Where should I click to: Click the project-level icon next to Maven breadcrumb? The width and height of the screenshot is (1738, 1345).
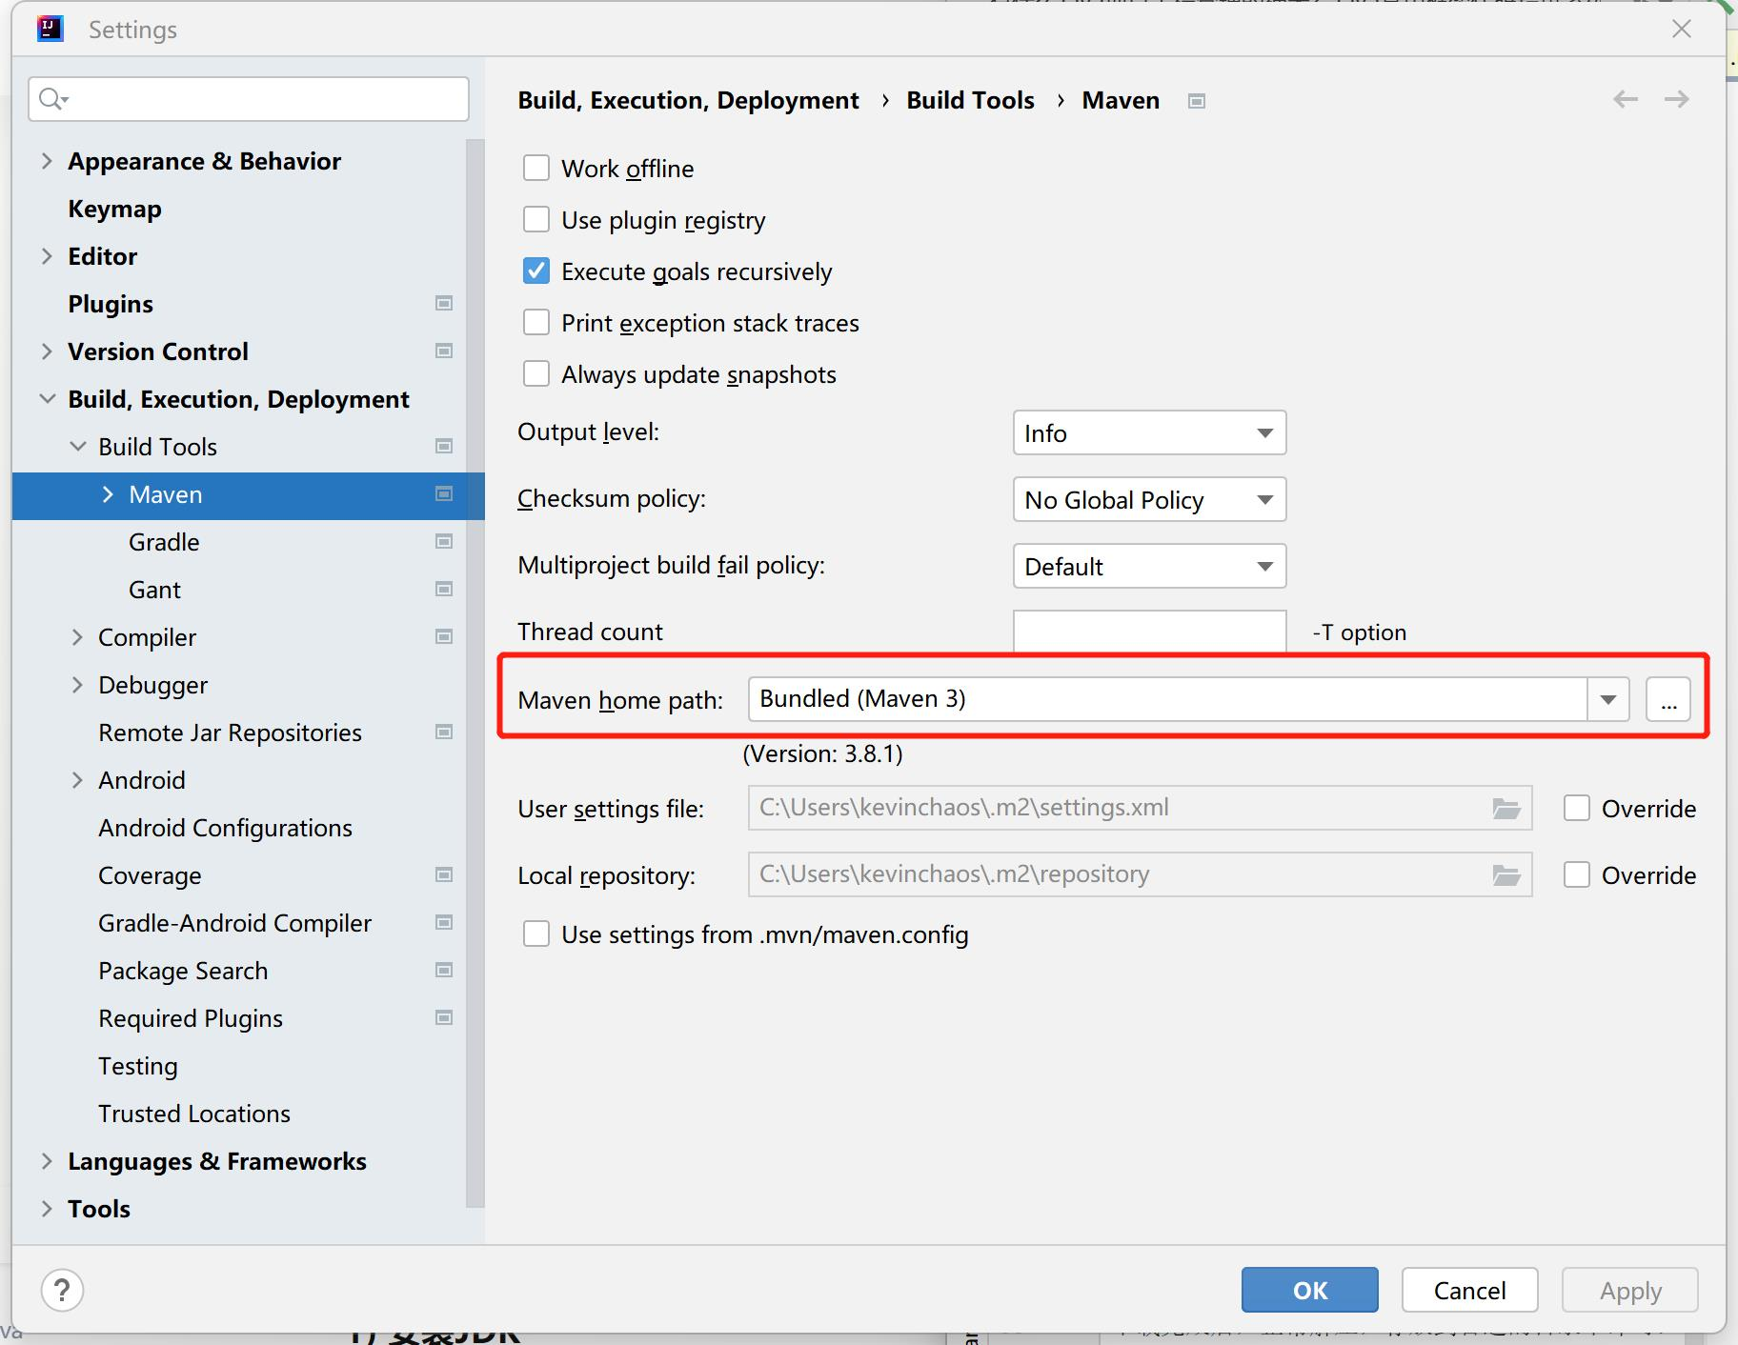1197,101
